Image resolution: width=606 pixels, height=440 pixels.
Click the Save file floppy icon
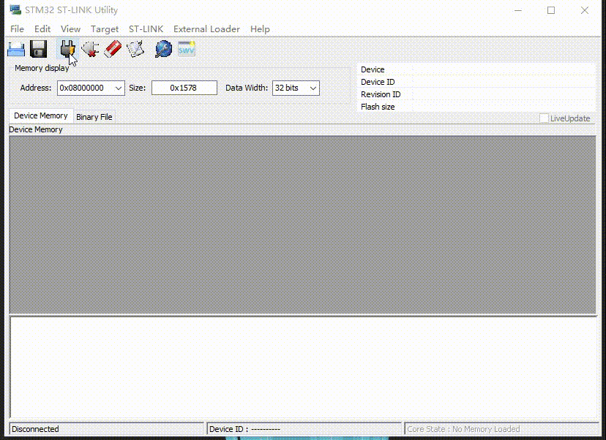(38, 49)
